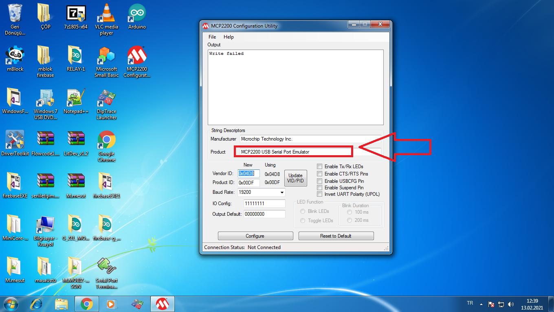Open the Geri Dönüşüm recycle bin icon
554x312 pixels.
pyautogui.click(x=15, y=19)
